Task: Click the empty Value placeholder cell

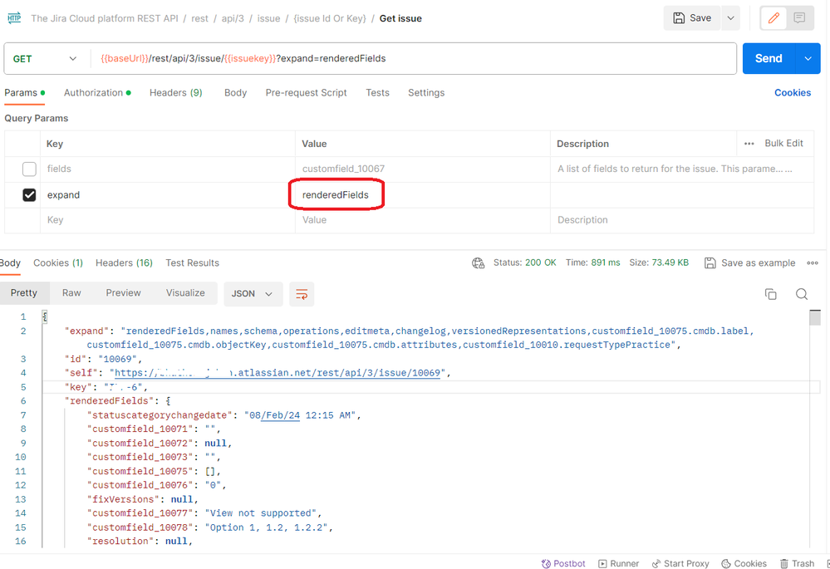Action: 422,220
